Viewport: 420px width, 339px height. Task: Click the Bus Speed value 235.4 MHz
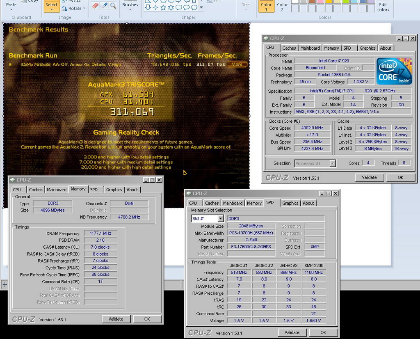click(312, 142)
